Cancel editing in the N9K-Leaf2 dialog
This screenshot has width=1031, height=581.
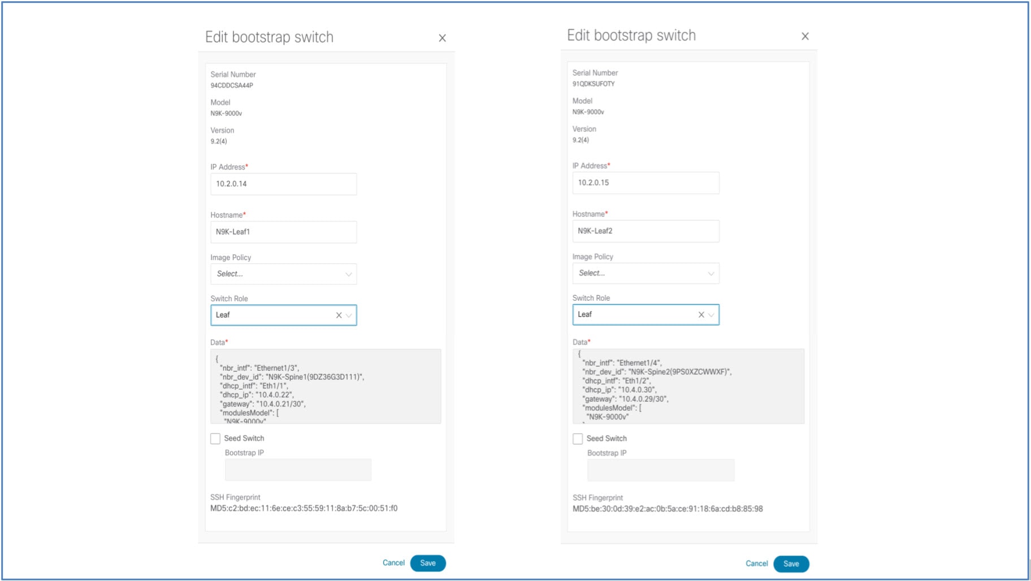point(756,563)
